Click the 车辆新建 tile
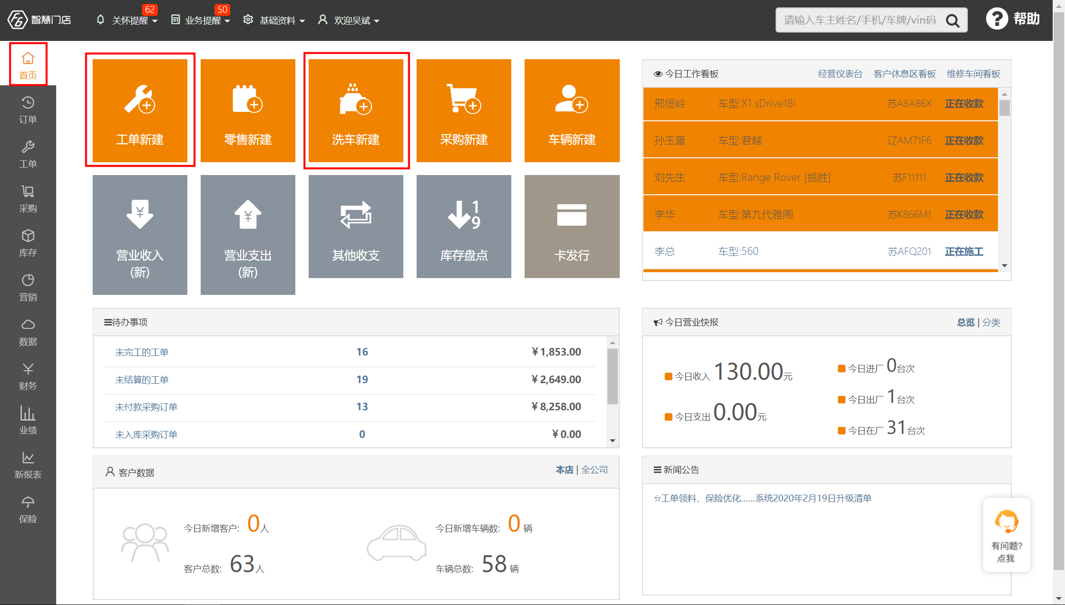Screen dimensions: 1065x605 (x=572, y=110)
